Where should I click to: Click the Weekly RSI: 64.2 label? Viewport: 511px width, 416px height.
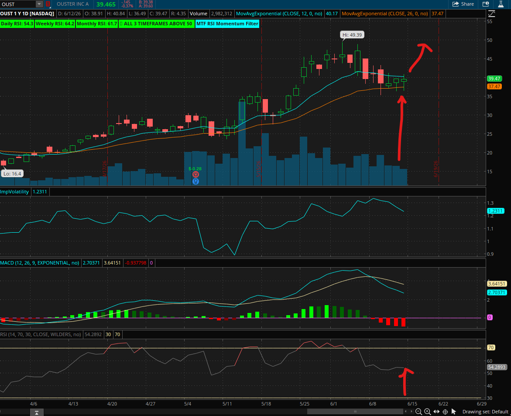55,24
